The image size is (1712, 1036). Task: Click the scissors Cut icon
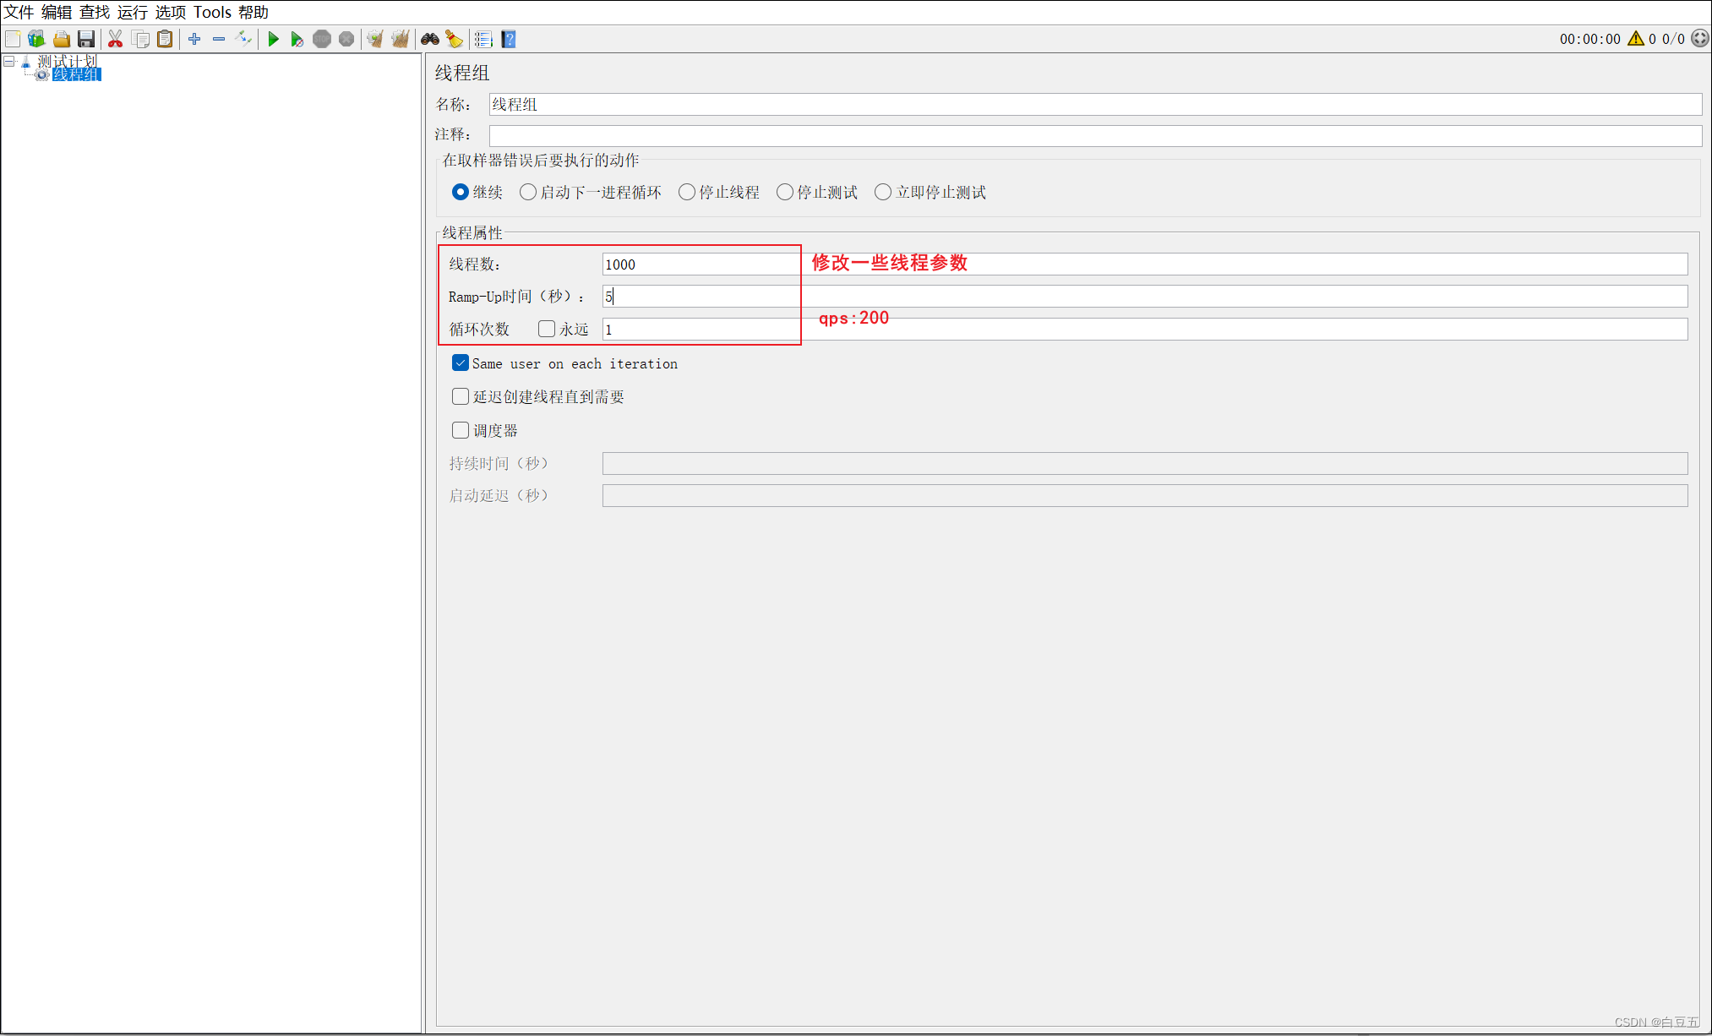(x=116, y=39)
